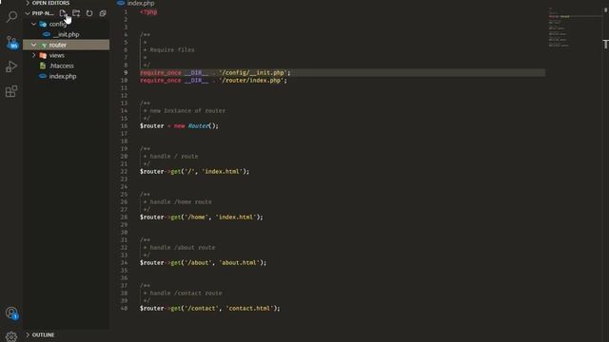Viewport: 609px width, 342px height.
Task: Create a new file in explorer
Action: pyautogui.click(x=63, y=13)
